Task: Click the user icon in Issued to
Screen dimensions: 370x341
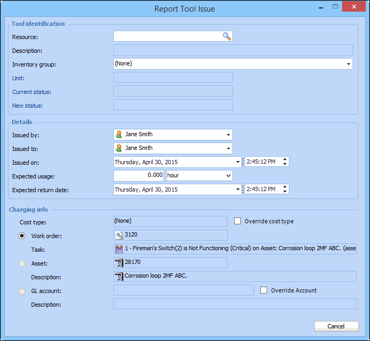Action: tap(119, 148)
